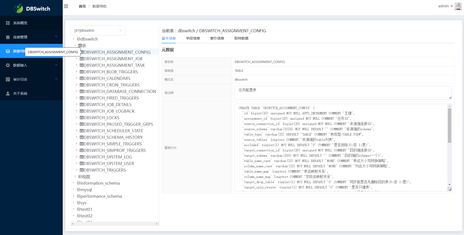Screen dimensions: 464x235
Task: Expand the information_schema database node
Action: tap(74, 183)
